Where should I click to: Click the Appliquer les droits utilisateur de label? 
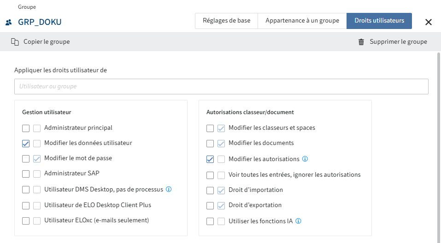[x=60, y=70]
